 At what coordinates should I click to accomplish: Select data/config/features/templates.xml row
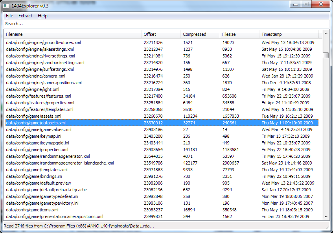[162, 109]
